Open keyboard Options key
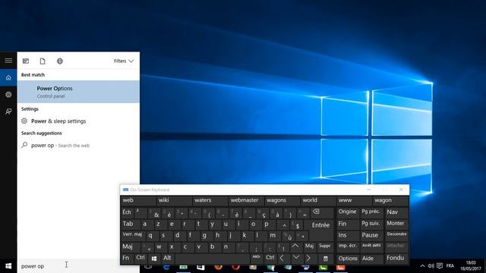This screenshot has height=273, width=486. pyautogui.click(x=348, y=258)
